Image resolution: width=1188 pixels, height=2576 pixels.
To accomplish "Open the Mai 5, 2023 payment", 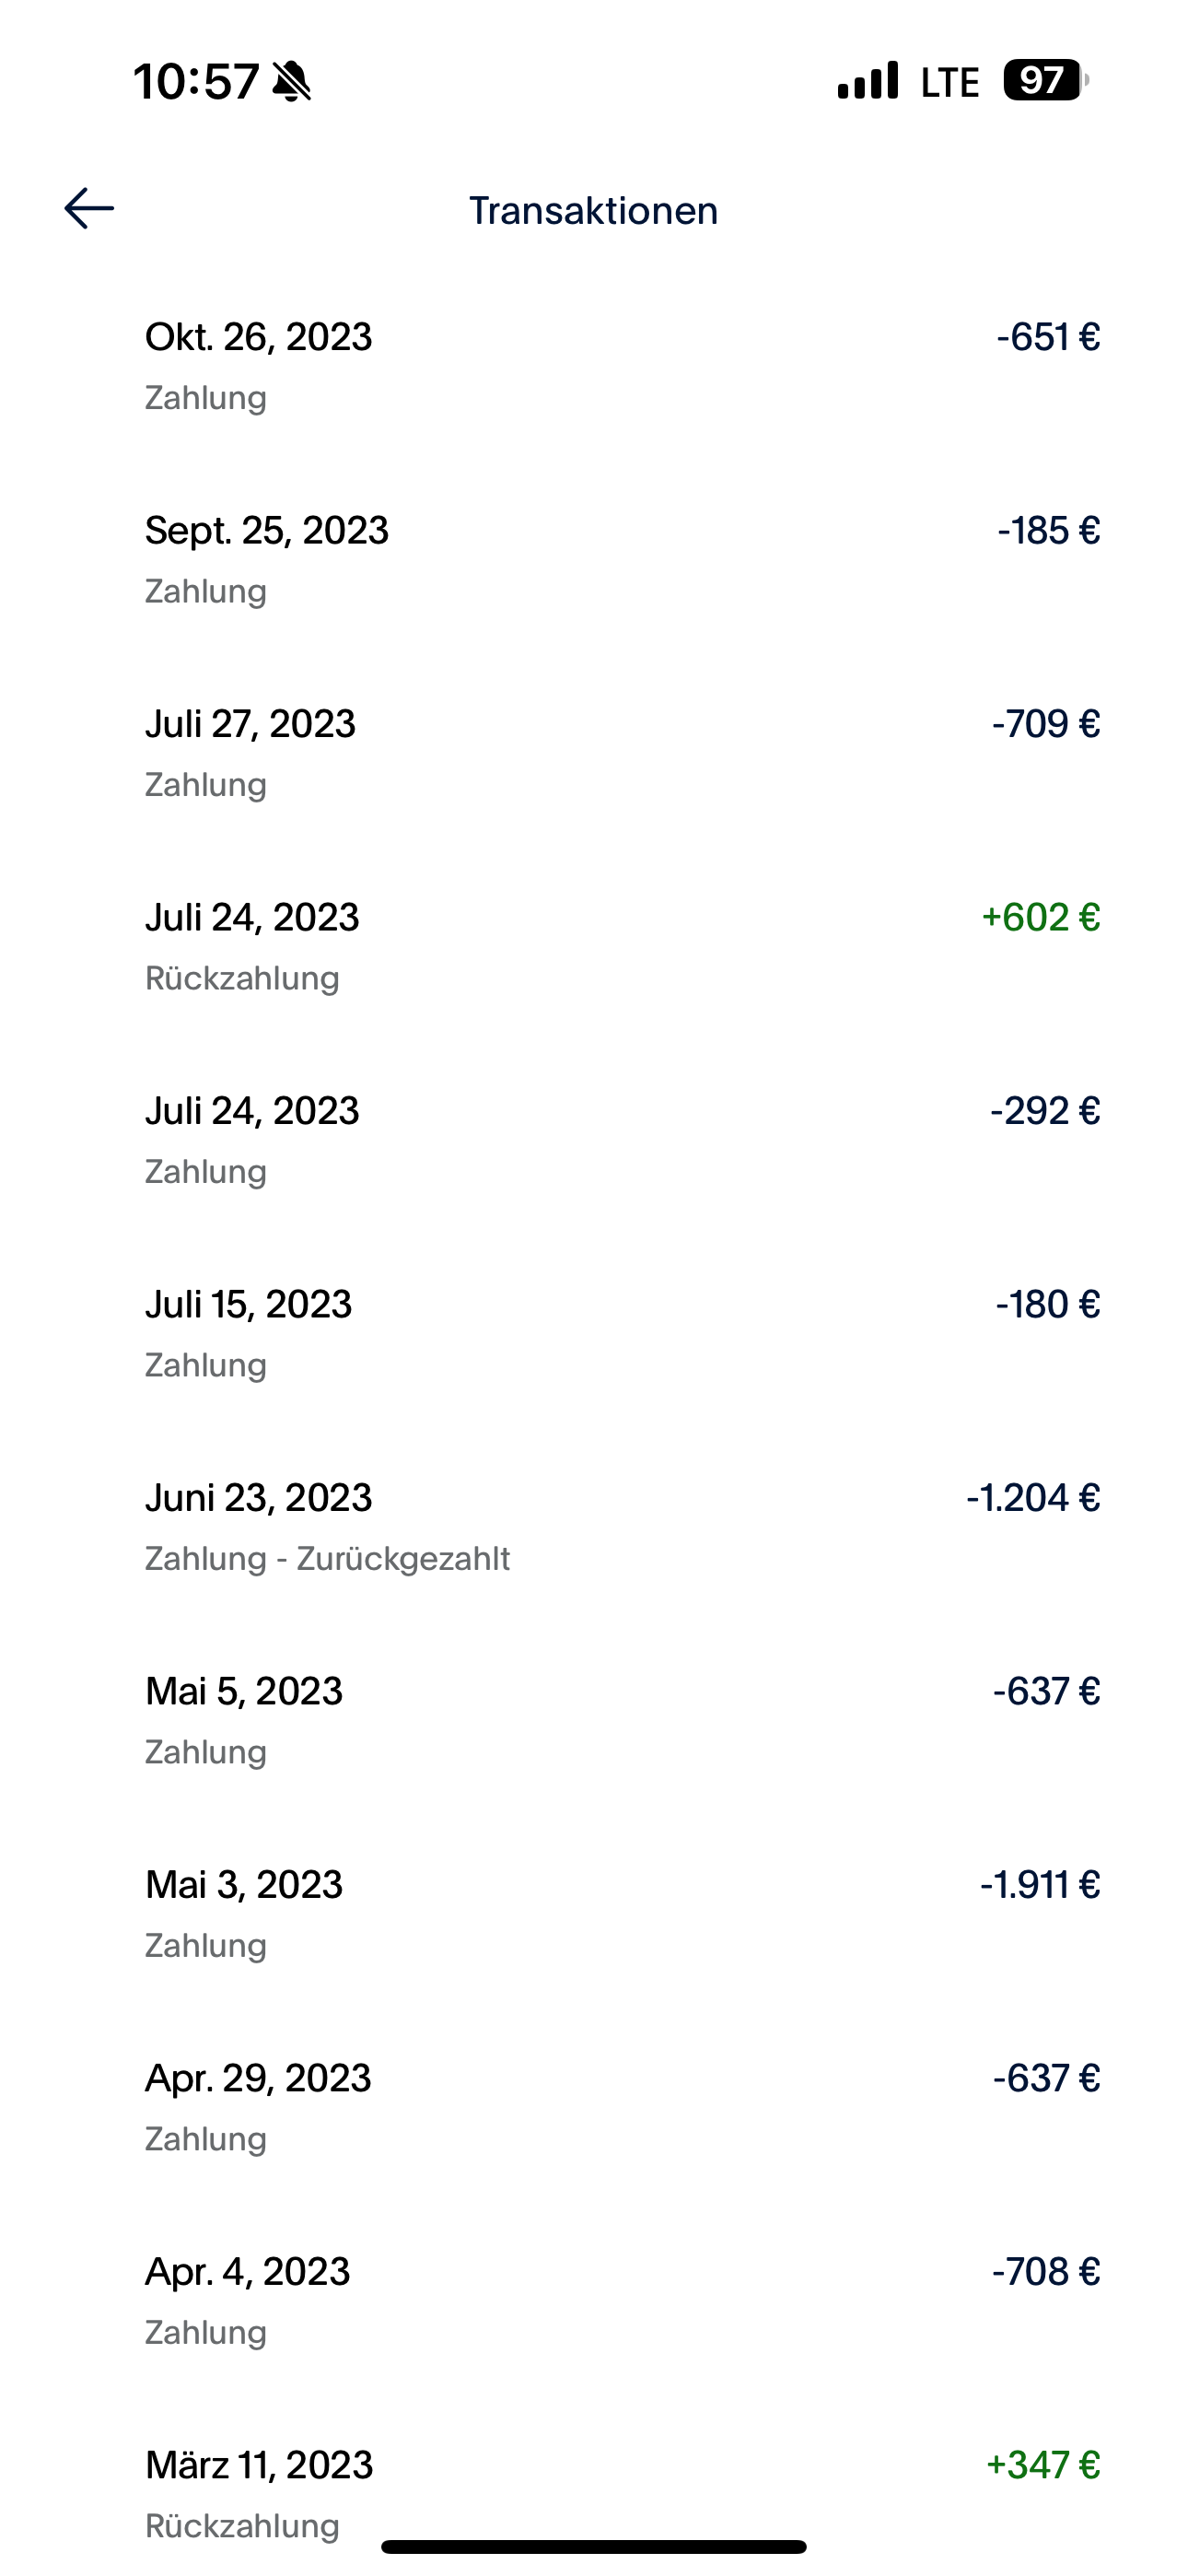I will pyautogui.click(x=620, y=1719).
